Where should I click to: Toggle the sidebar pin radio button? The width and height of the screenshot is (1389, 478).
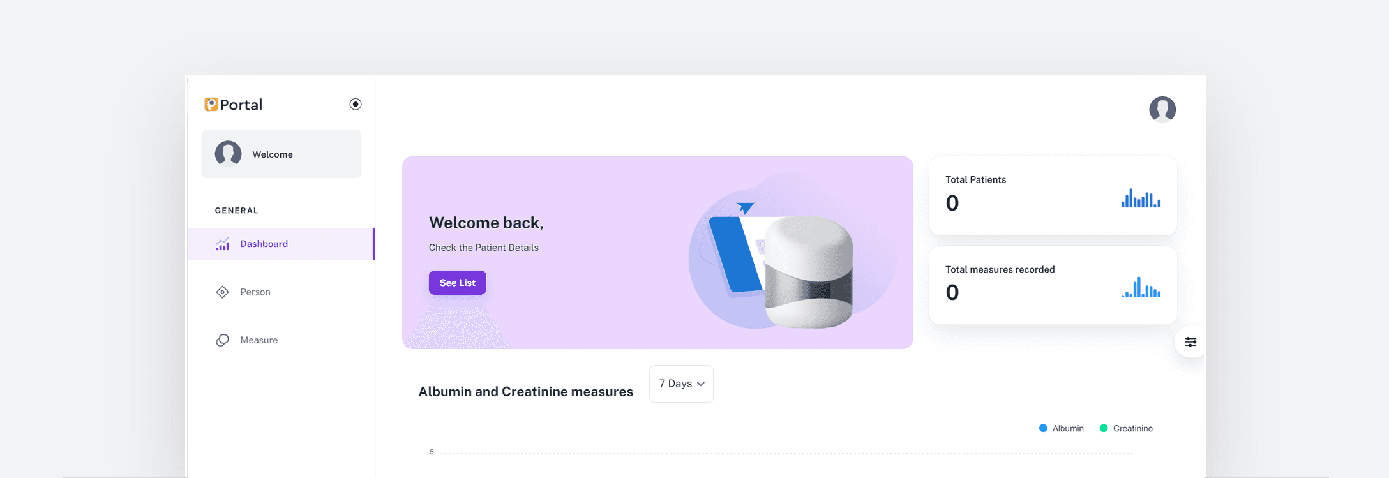(x=356, y=104)
